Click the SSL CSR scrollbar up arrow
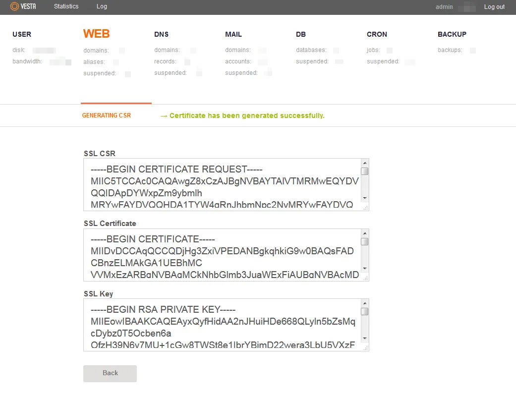 (x=365, y=163)
